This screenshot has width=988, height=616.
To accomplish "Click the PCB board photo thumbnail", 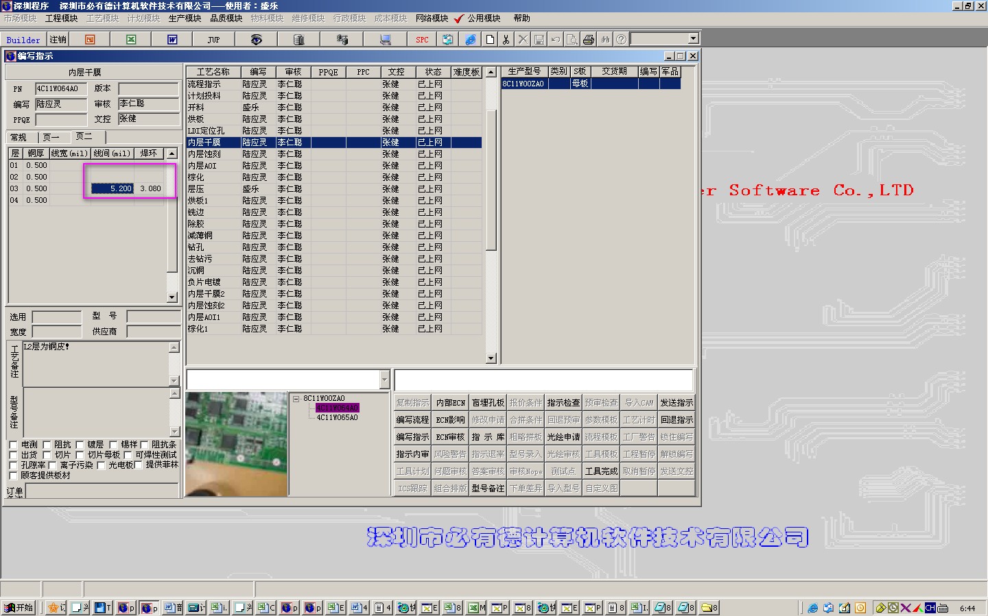I will tap(237, 444).
